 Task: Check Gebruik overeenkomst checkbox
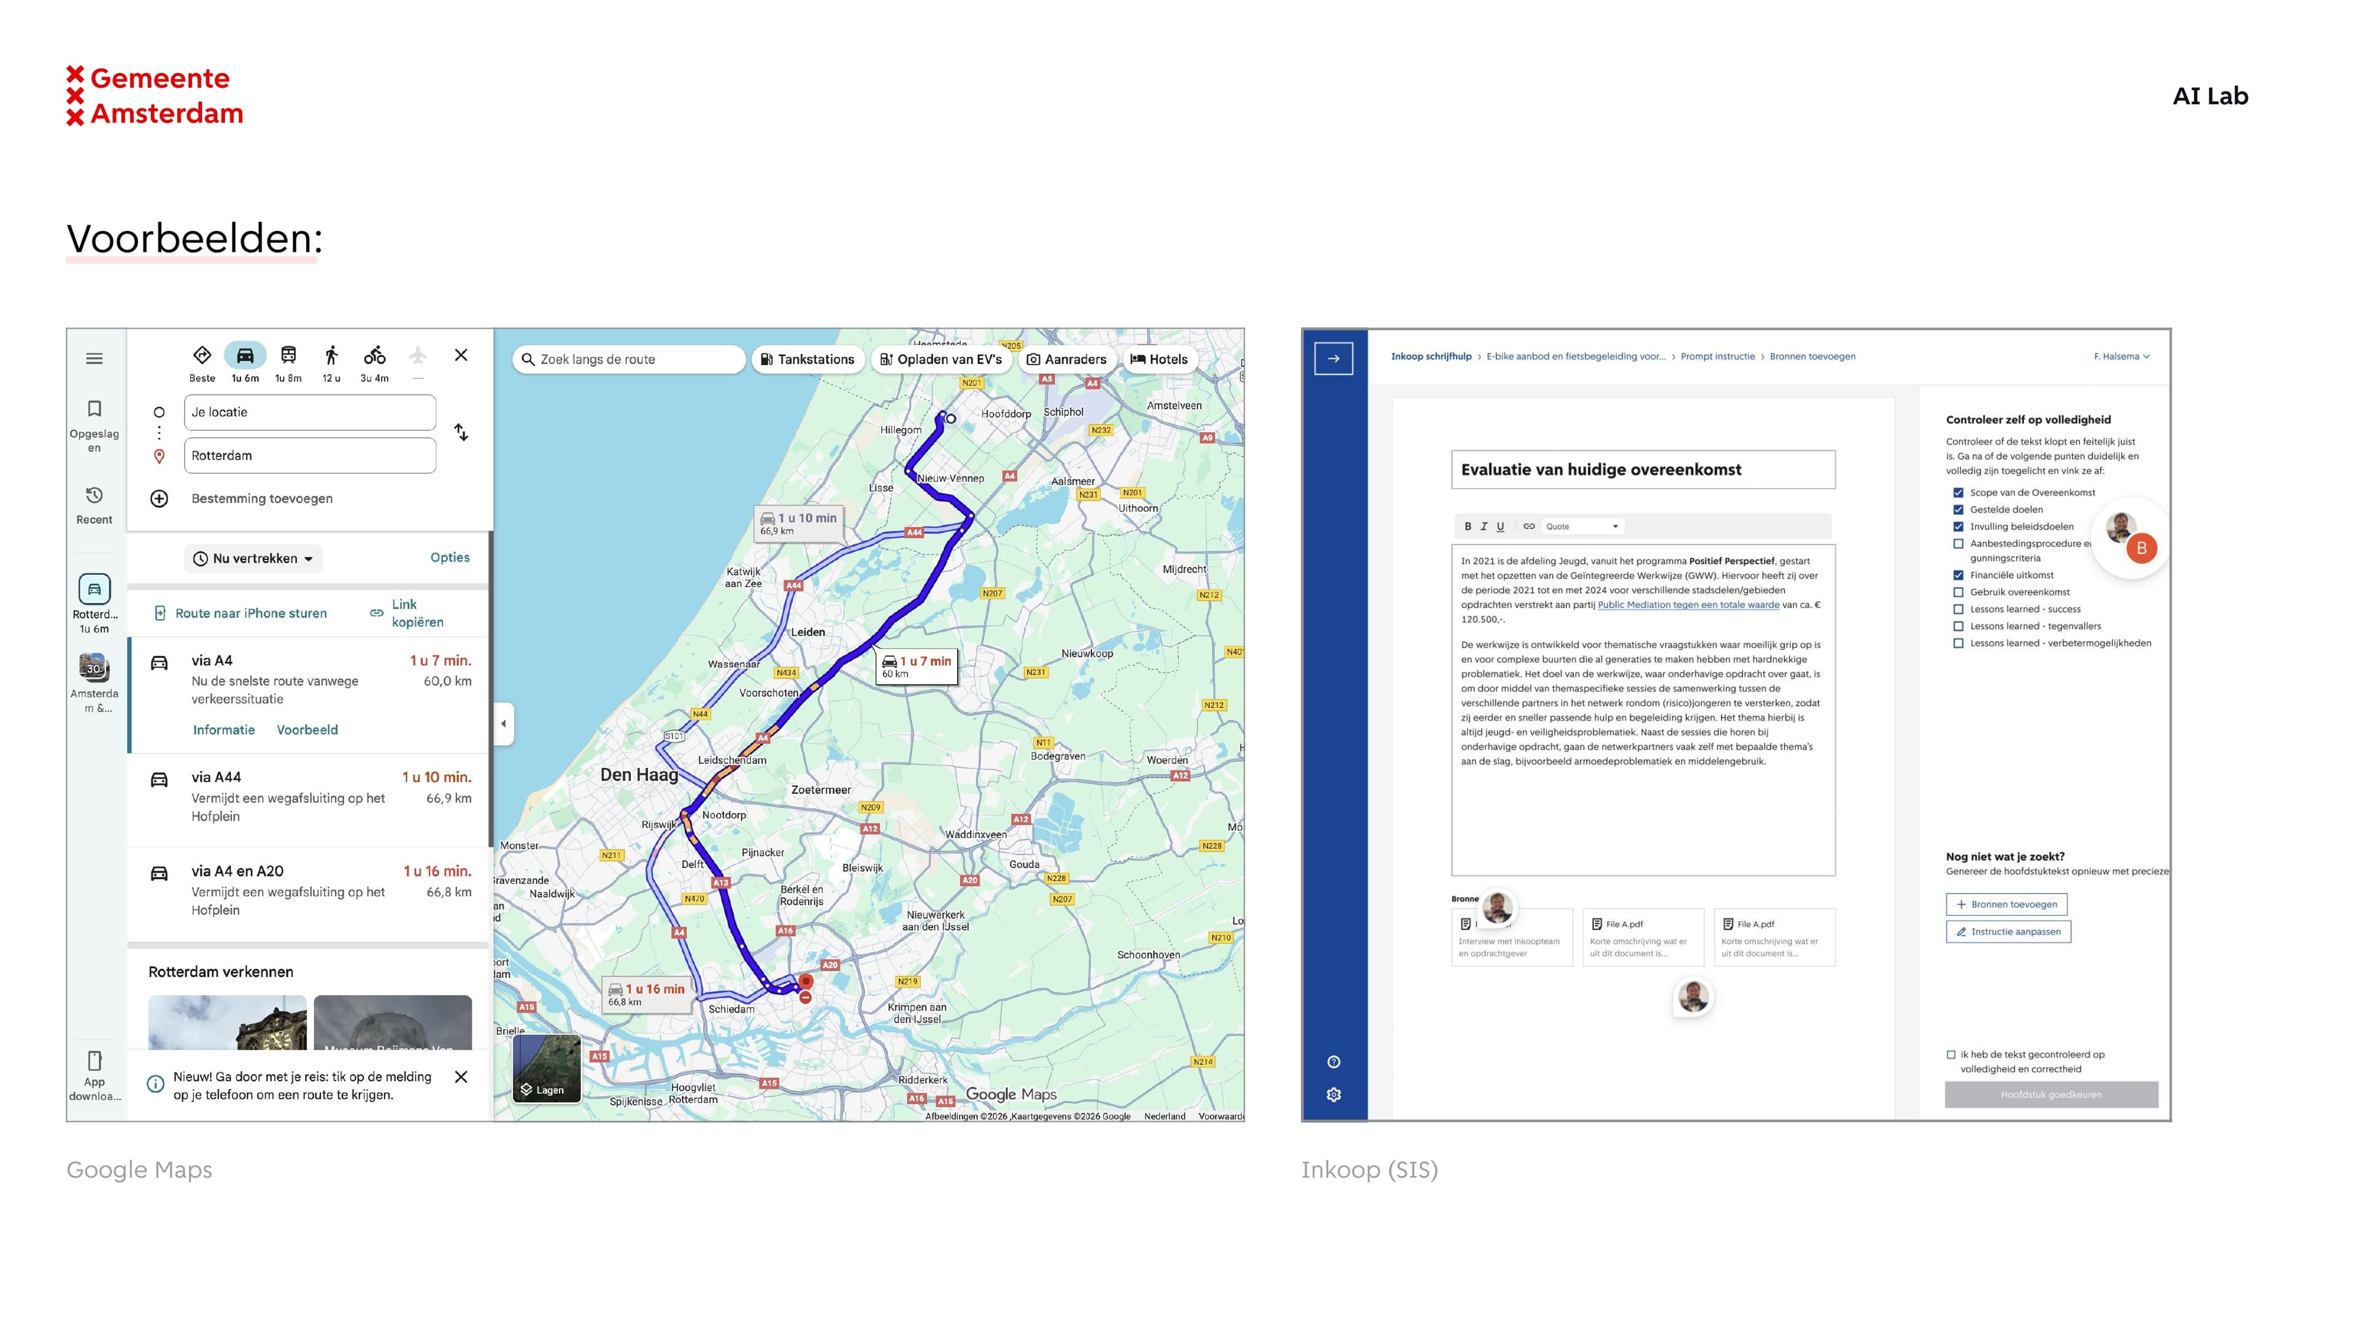pos(1958,593)
